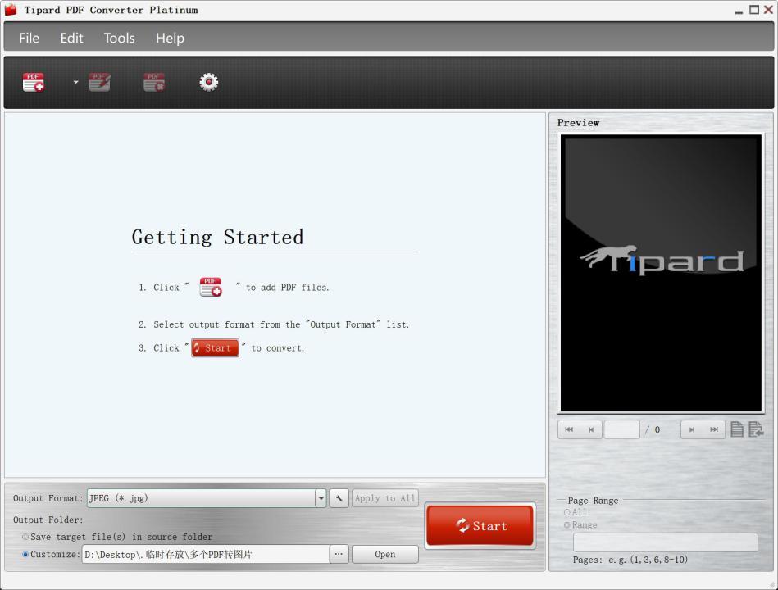Screen dimensions: 778x590
Task: Select the All page range radio button
Action: pos(567,512)
